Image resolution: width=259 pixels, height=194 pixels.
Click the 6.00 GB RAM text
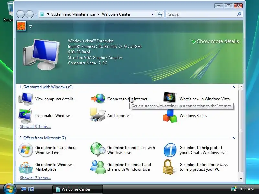coord(79,52)
